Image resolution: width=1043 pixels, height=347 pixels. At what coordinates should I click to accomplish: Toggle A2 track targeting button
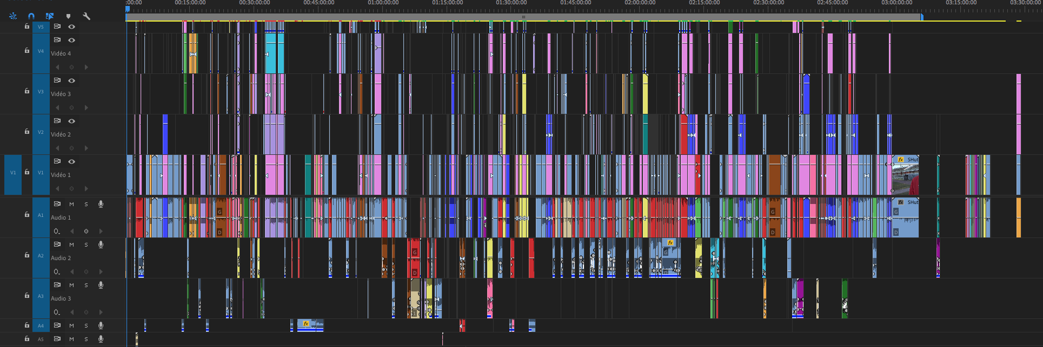click(x=41, y=258)
